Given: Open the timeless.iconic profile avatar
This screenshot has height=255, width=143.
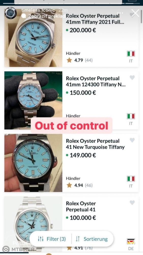Looking at the screenshot, I should (10, 13).
